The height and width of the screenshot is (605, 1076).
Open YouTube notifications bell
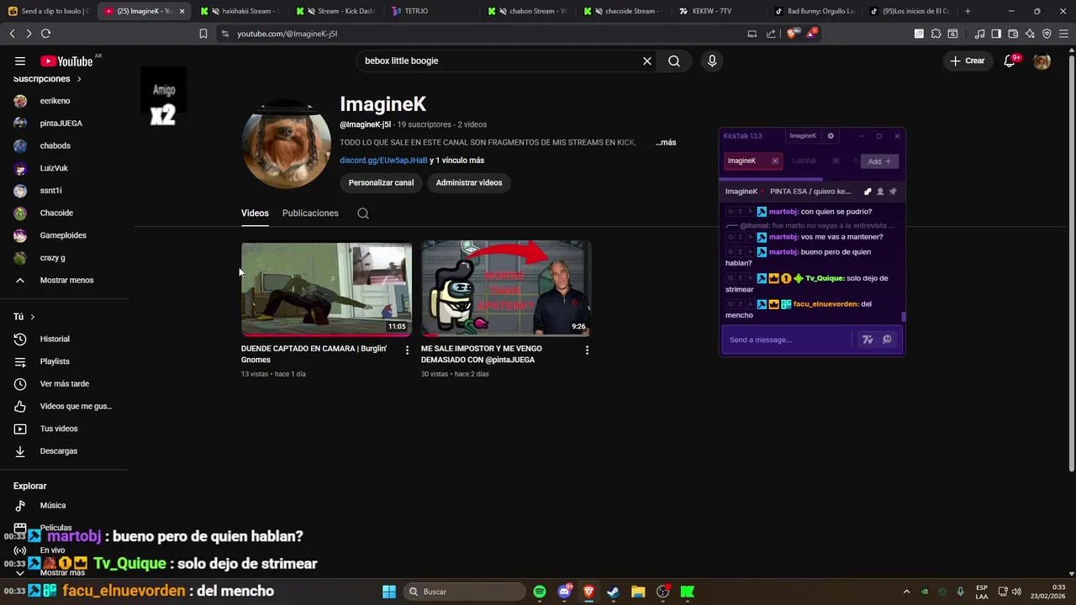(1010, 60)
